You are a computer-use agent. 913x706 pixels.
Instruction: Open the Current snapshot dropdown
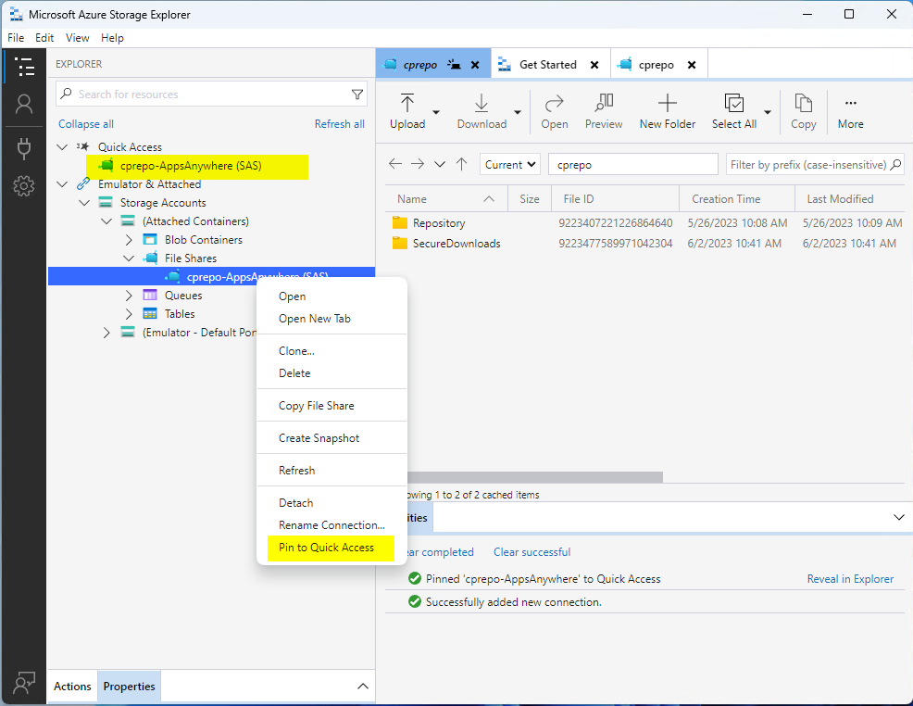510,164
